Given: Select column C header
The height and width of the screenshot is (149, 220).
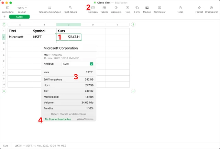Looking at the screenshot, I should (x=68, y=24).
